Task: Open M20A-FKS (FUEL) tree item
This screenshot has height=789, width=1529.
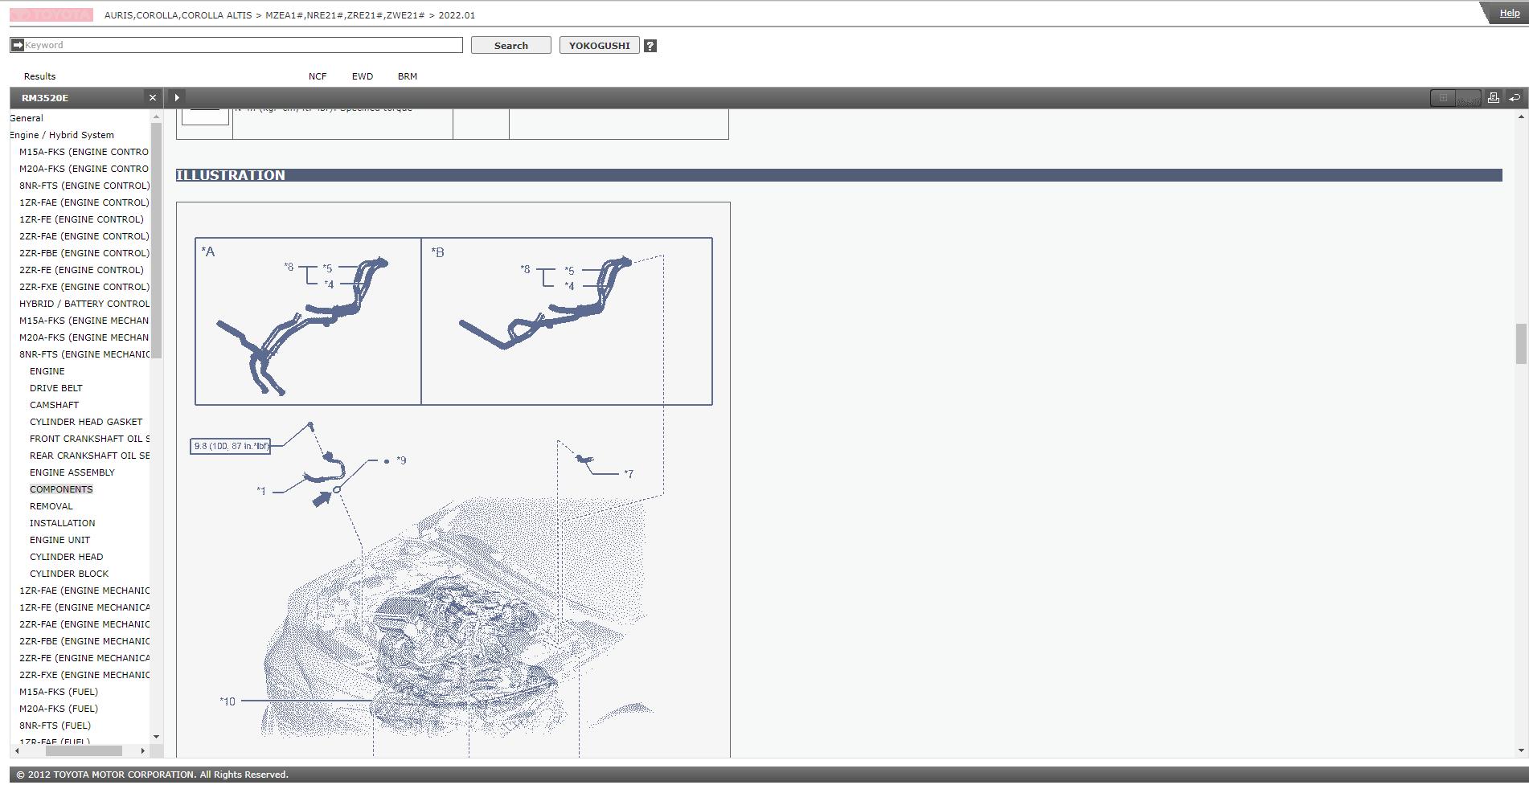Action: pos(59,709)
